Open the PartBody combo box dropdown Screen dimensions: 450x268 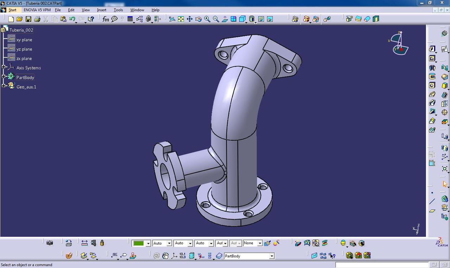(x=272, y=256)
